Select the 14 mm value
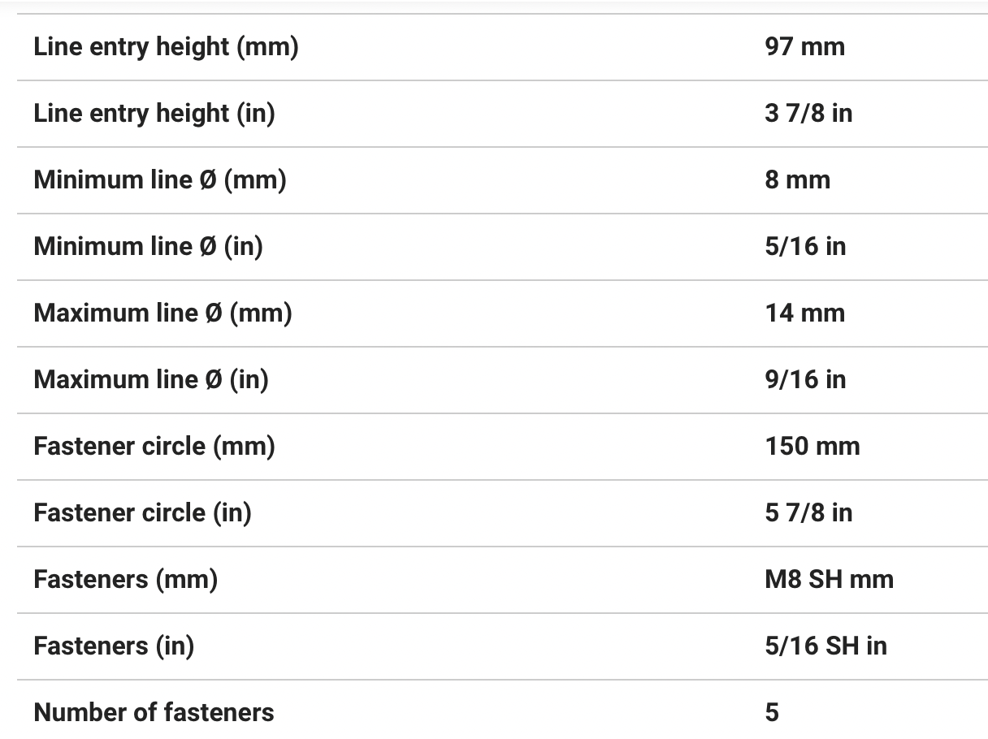Viewport: 988px width, 739px height. pyautogui.click(x=804, y=313)
